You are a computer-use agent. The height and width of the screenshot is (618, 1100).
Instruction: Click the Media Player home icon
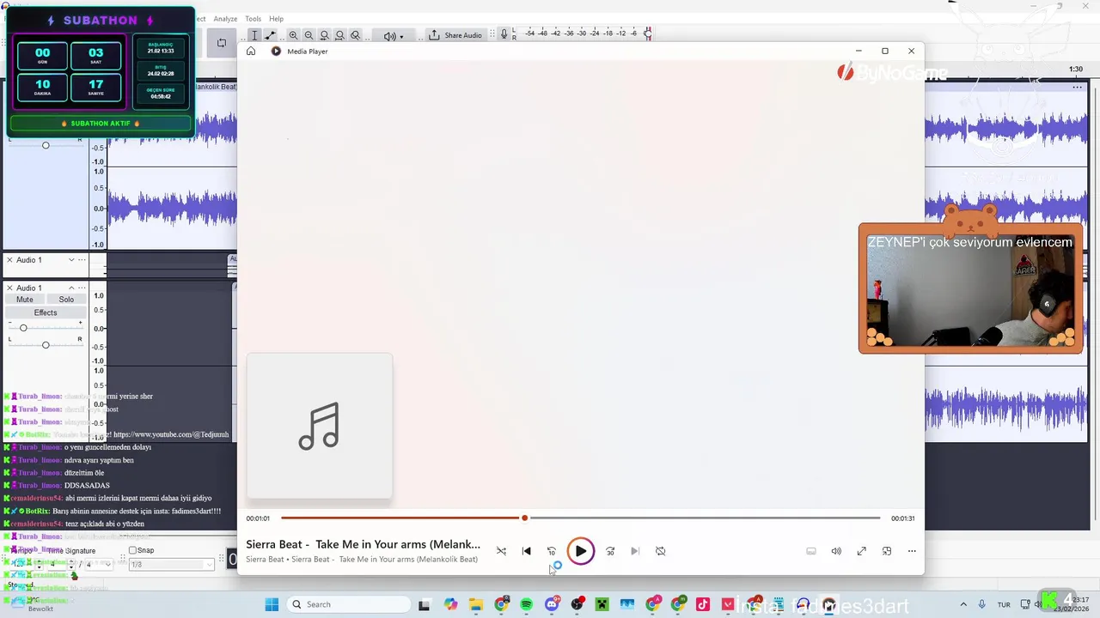click(x=251, y=51)
